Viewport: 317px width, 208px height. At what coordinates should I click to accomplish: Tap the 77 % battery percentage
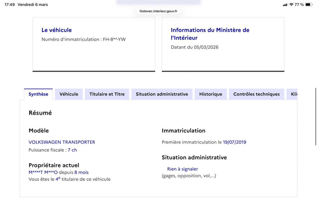coord(299,4)
